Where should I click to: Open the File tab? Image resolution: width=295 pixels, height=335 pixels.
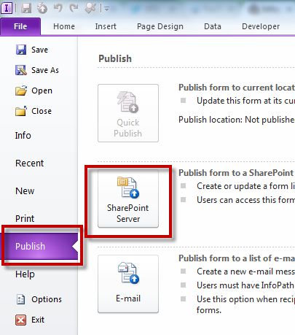pos(20,26)
